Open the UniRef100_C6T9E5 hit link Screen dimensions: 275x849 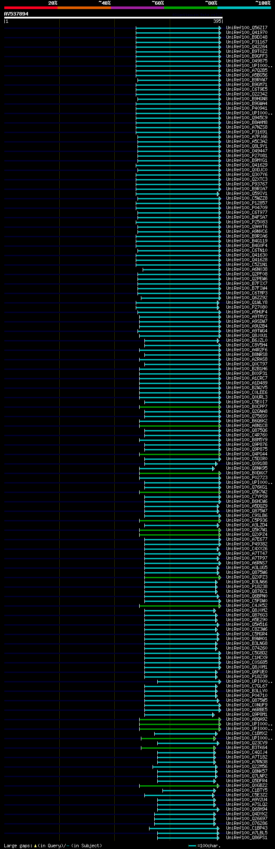point(247,89)
